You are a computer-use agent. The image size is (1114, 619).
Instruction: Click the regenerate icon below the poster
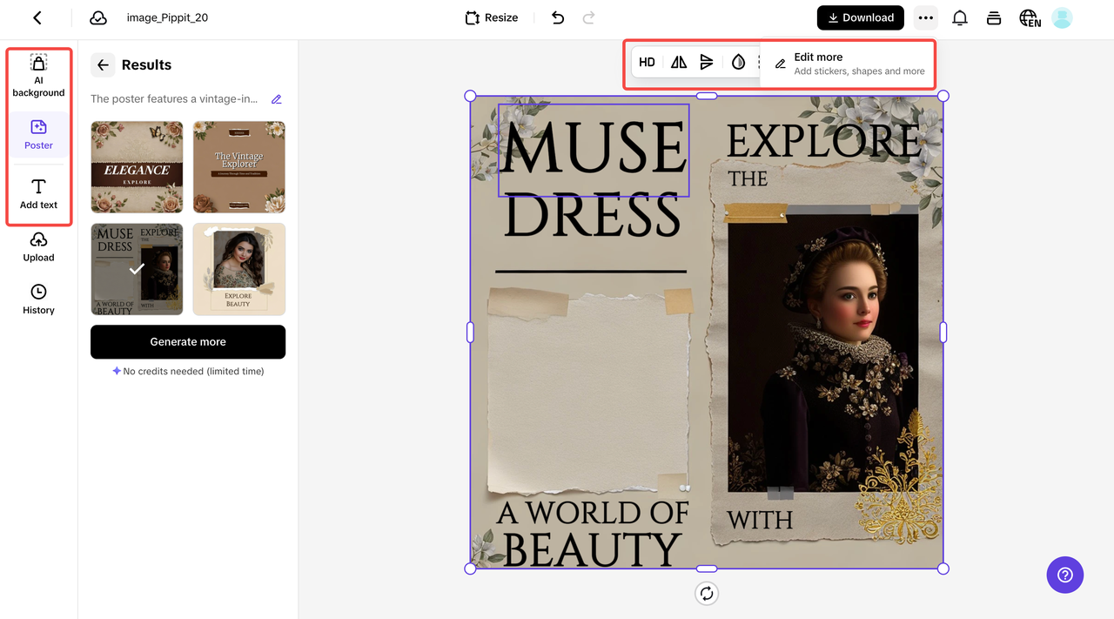[707, 594]
